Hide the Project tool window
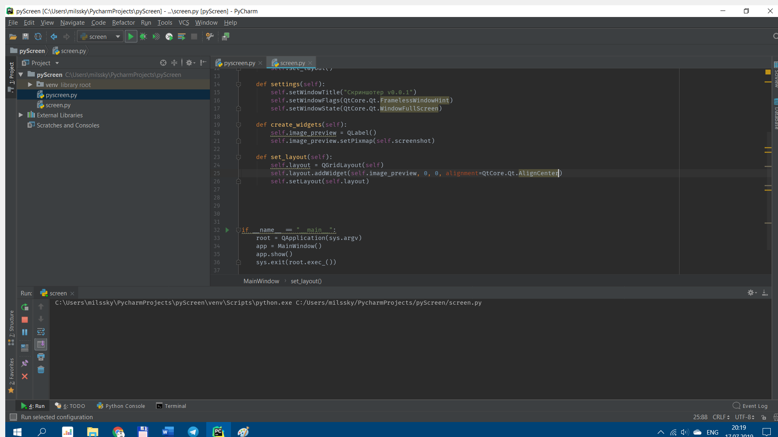The image size is (778, 437). [x=203, y=63]
